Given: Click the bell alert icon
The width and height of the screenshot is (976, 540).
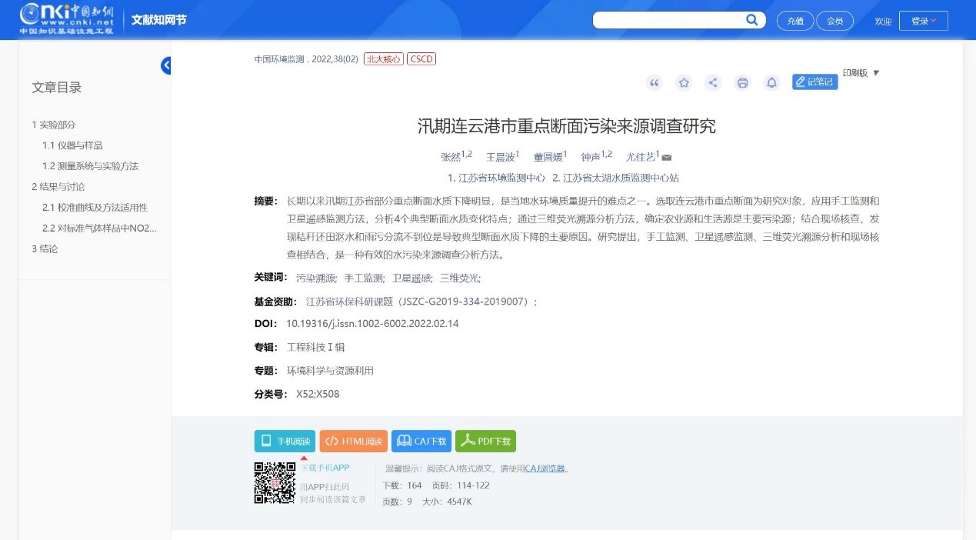Looking at the screenshot, I should click(771, 83).
